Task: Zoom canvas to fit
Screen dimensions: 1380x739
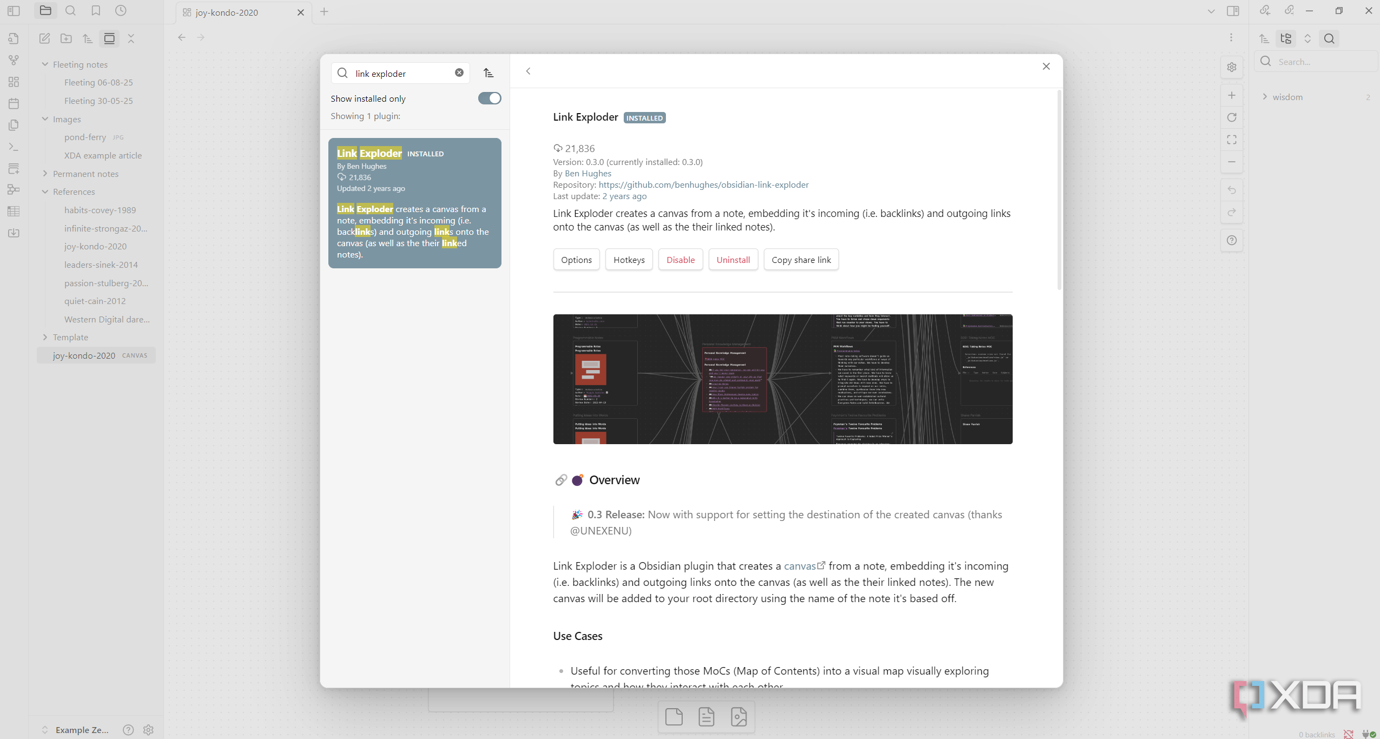Action: (x=1232, y=140)
